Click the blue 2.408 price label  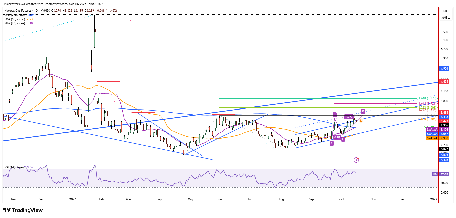[x=444, y=160]
